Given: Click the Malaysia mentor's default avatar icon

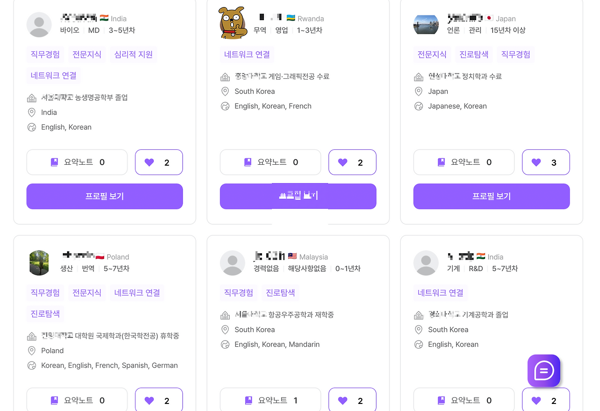Looking at the screenshot, I should (x=232, y=263).
